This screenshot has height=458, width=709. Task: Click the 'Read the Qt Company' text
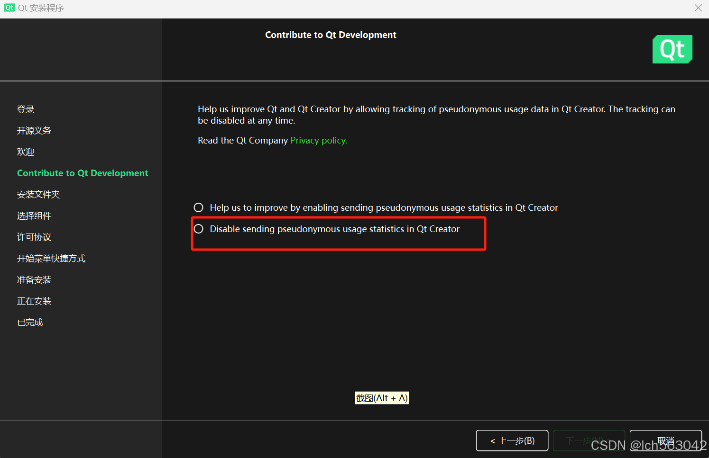click(243, 140)
